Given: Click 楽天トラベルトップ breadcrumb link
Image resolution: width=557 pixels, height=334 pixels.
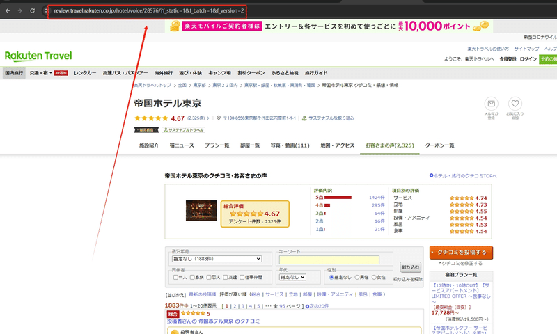Looking at the screenshot, I should pos(152,85).
